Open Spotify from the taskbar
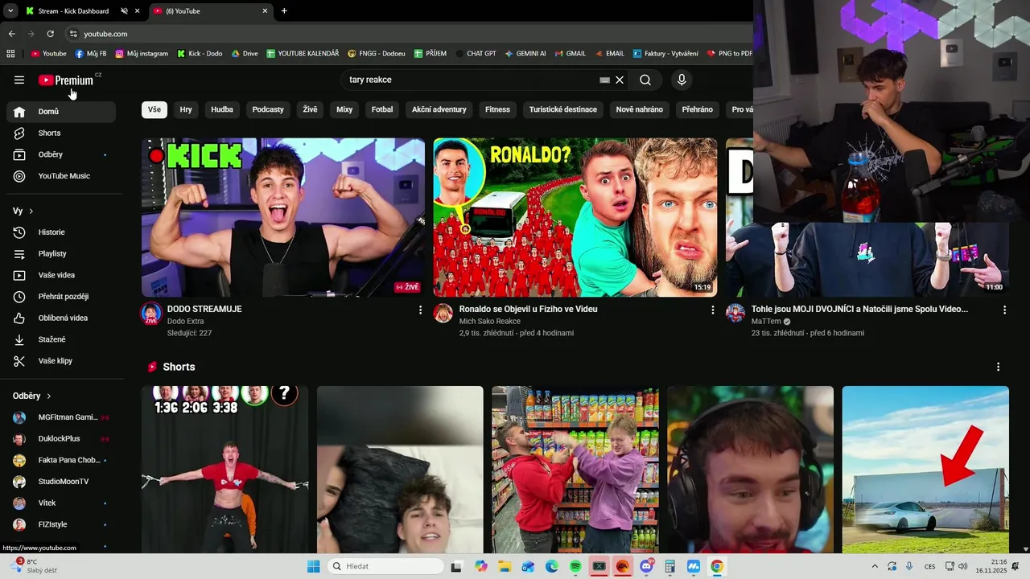 (575, 566)
